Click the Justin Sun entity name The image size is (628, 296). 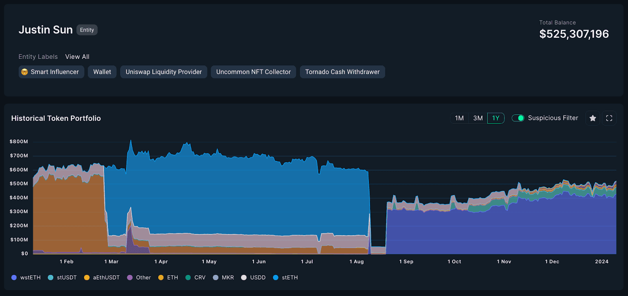point(46,30)
